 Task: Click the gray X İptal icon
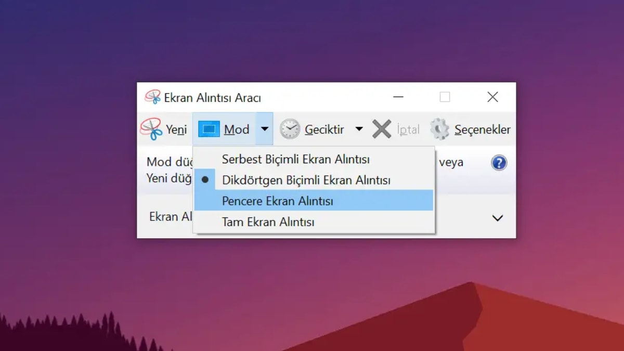point(382,129)
